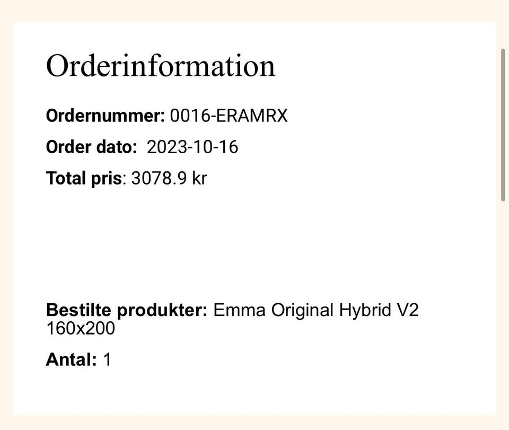Click the word Hybrid in product name
The image size is (509, 430).
click(x=365, y=310)
